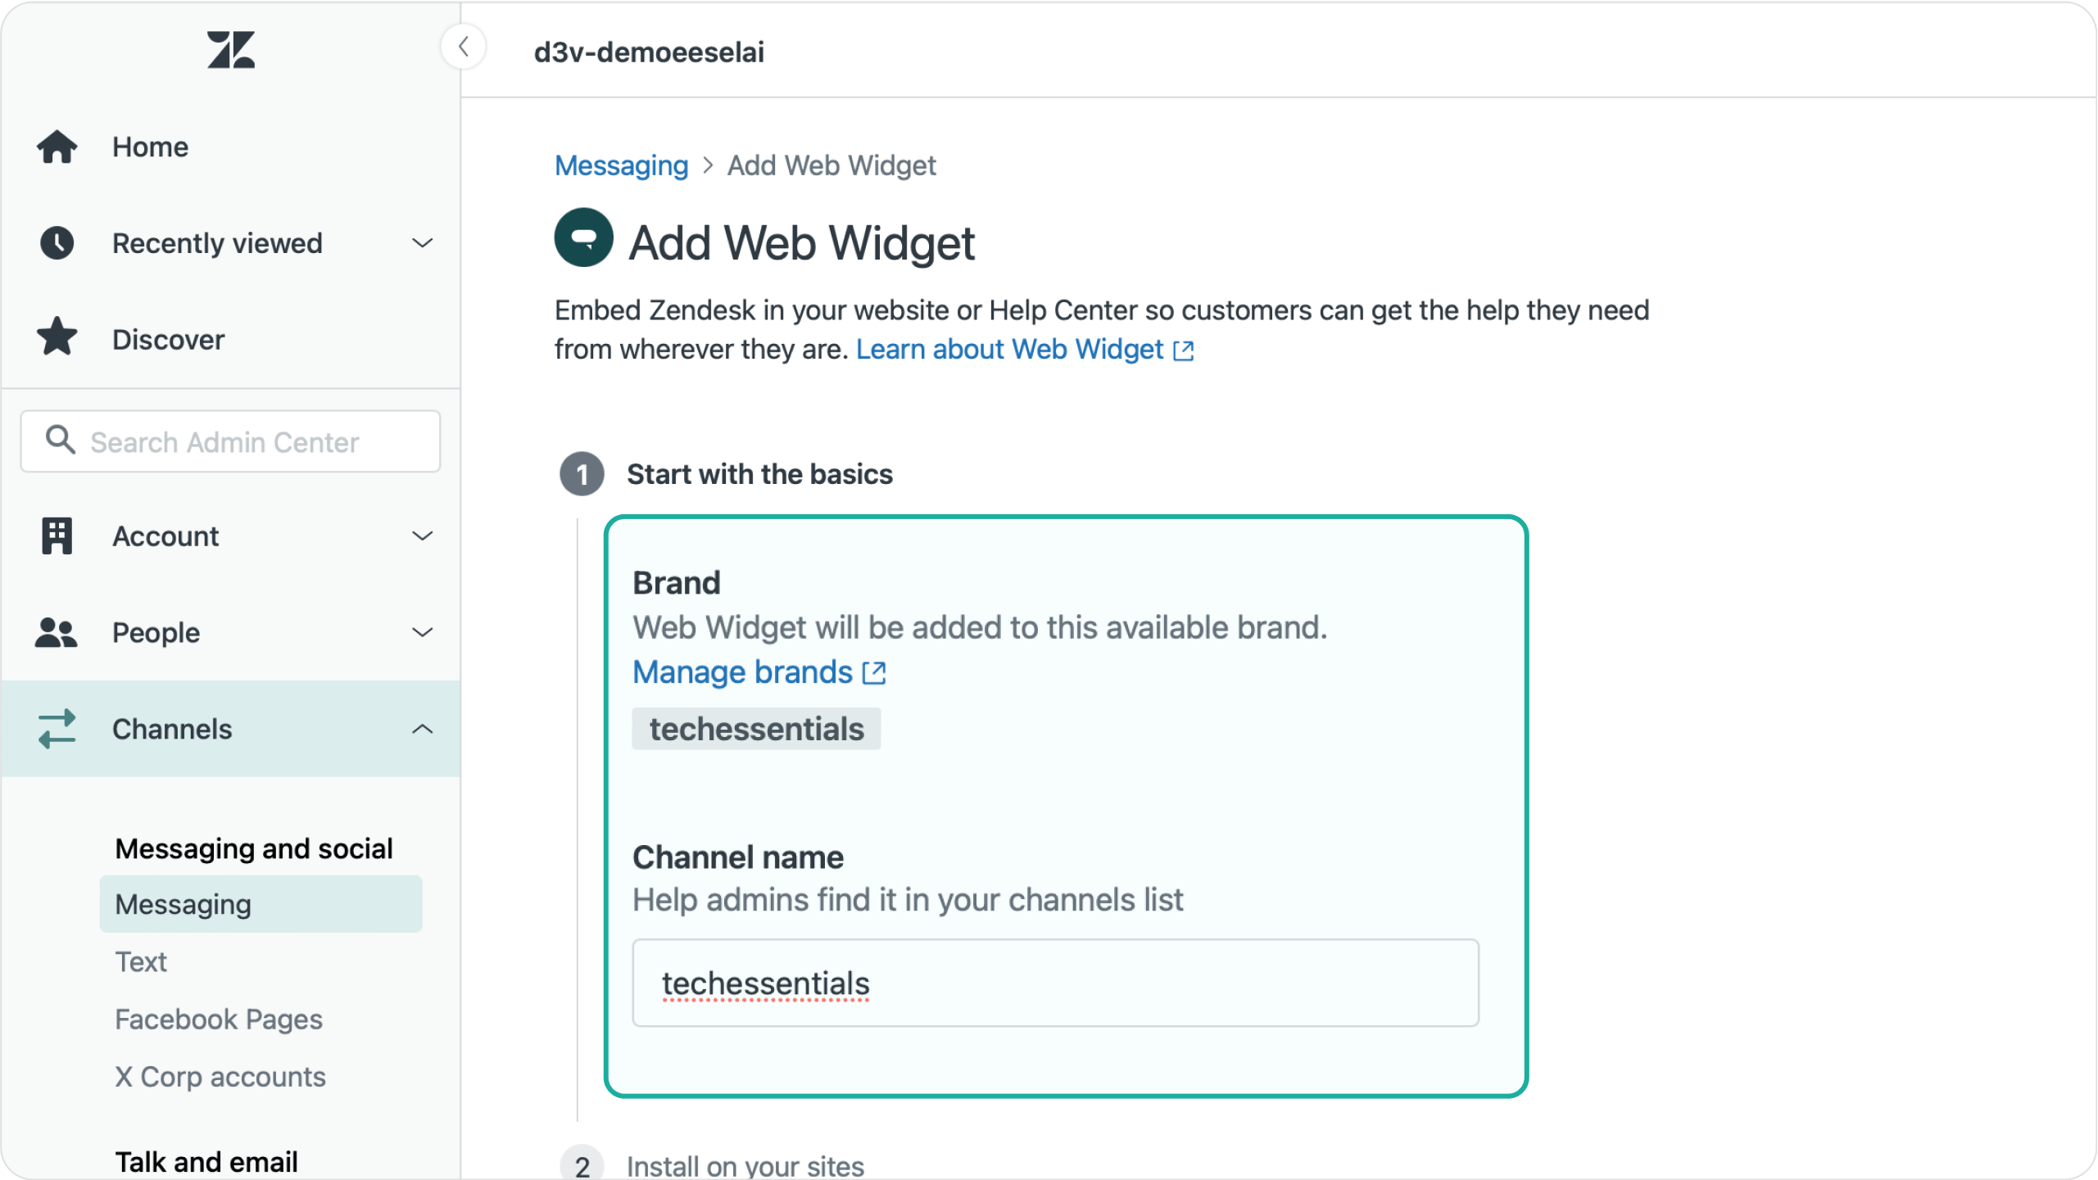Screen dimensions: 2098x1180
Task: Click the techessentials brand tag
Action: pos(756,729)
